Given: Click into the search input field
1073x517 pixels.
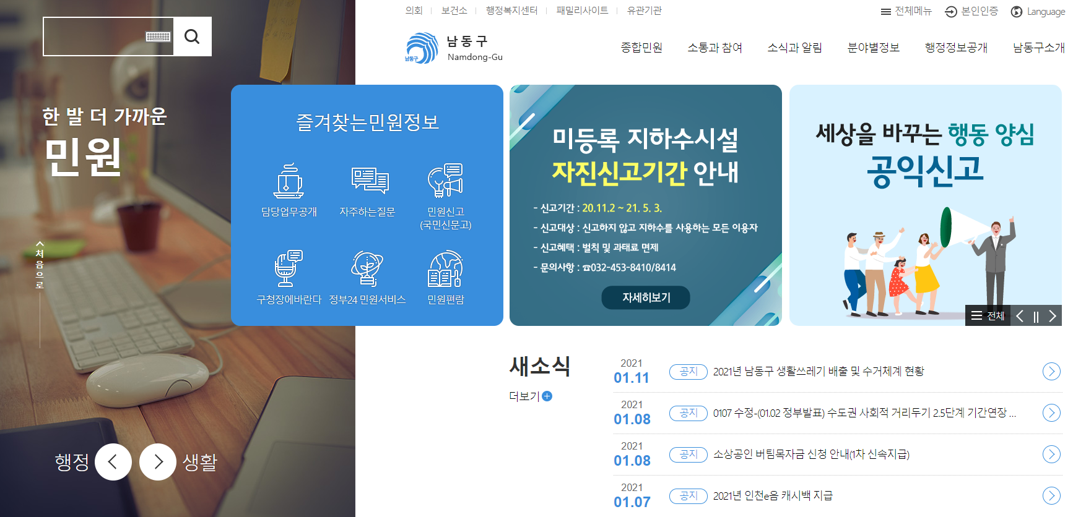Looking at the screenshot, I should (94, 36).
